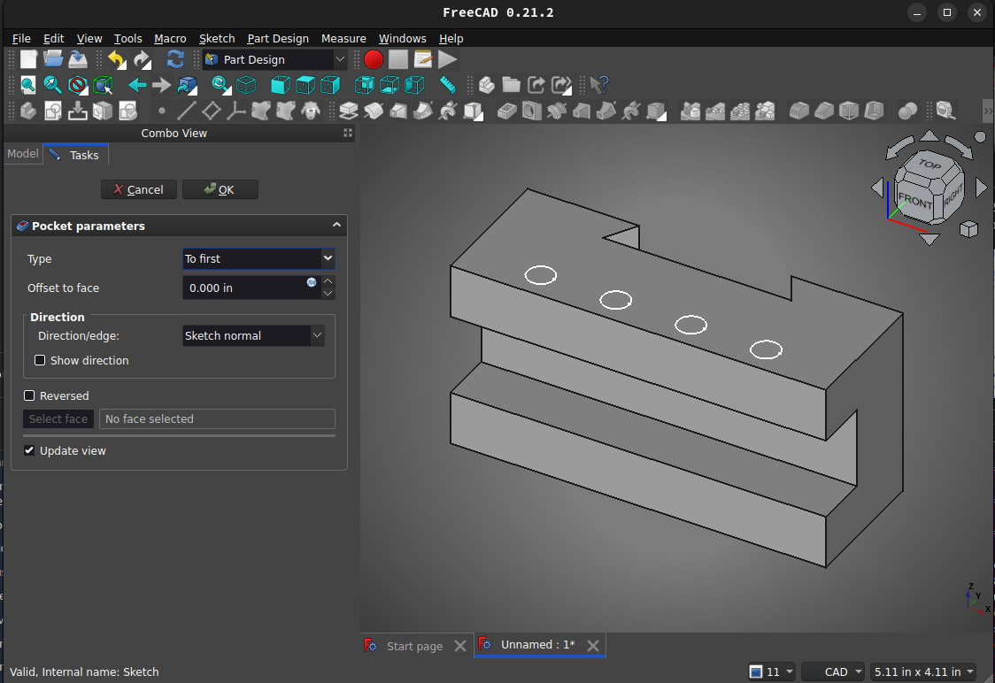Close the Start page tab
Image resolution: width=995 pixels, height=683 pixels.
[460, 646]
